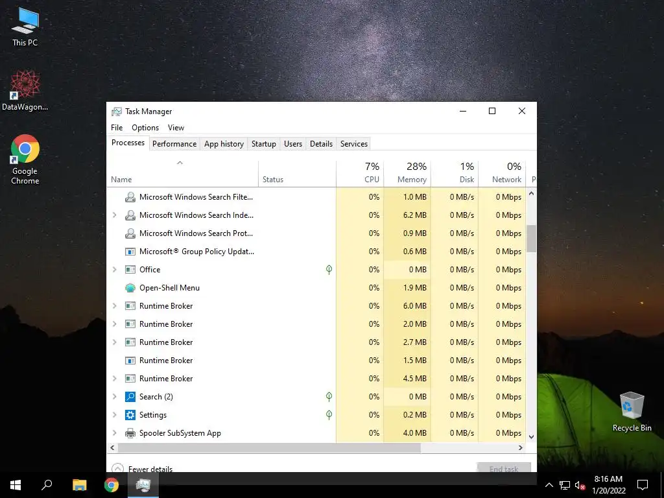Select the Microsoft Windows Search Indexer icon

130,215
